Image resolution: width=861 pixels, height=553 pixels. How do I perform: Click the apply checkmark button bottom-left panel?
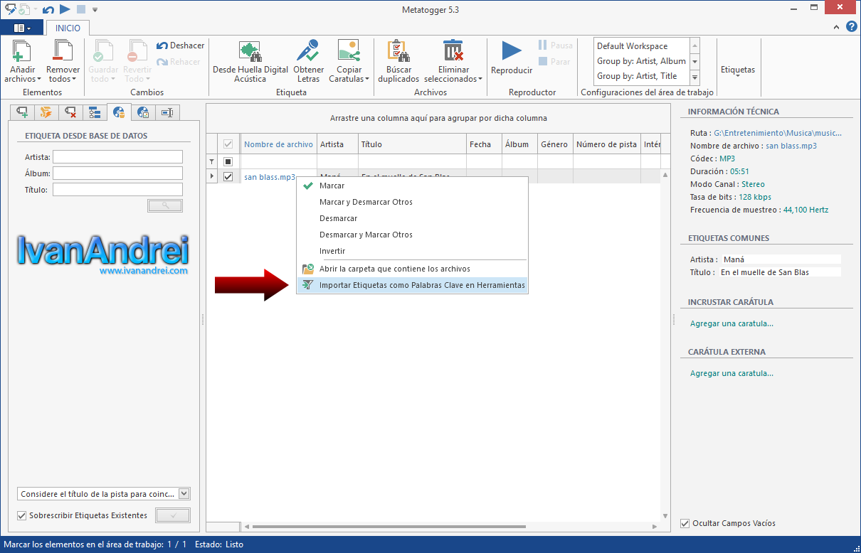pos(173,515)
